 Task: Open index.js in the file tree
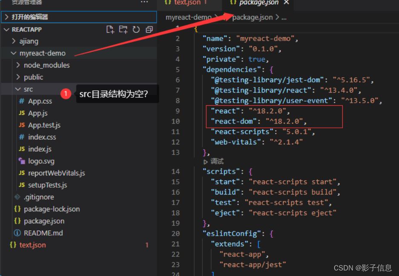(40, 149)
